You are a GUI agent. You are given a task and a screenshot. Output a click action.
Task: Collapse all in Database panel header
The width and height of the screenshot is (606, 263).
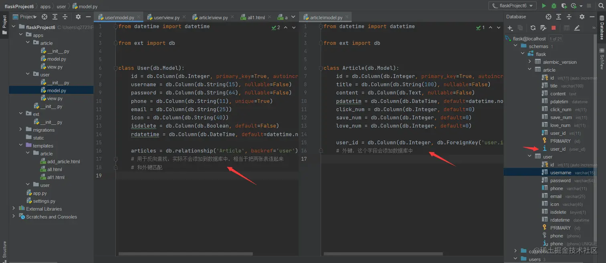click(x=569, y=17)
